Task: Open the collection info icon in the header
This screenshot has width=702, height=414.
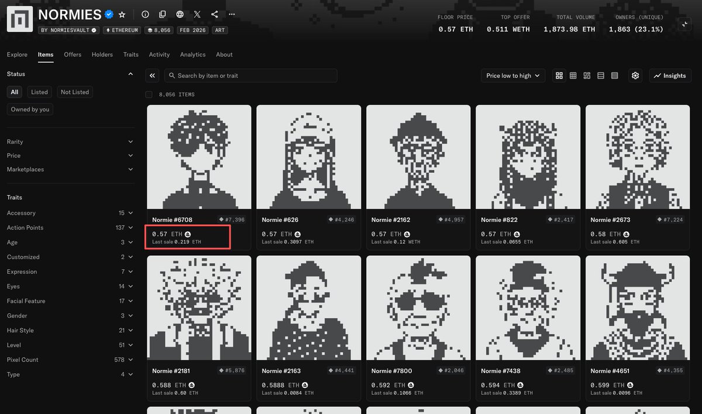Action: [146, 14]
